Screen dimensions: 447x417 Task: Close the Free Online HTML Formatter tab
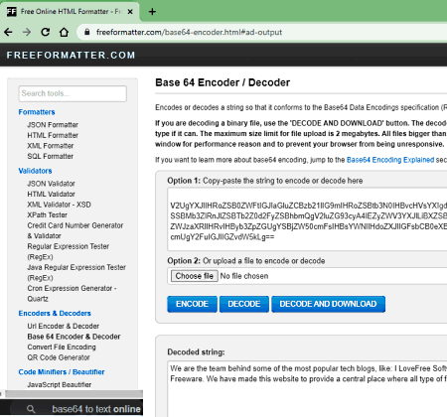click(130, 12)
